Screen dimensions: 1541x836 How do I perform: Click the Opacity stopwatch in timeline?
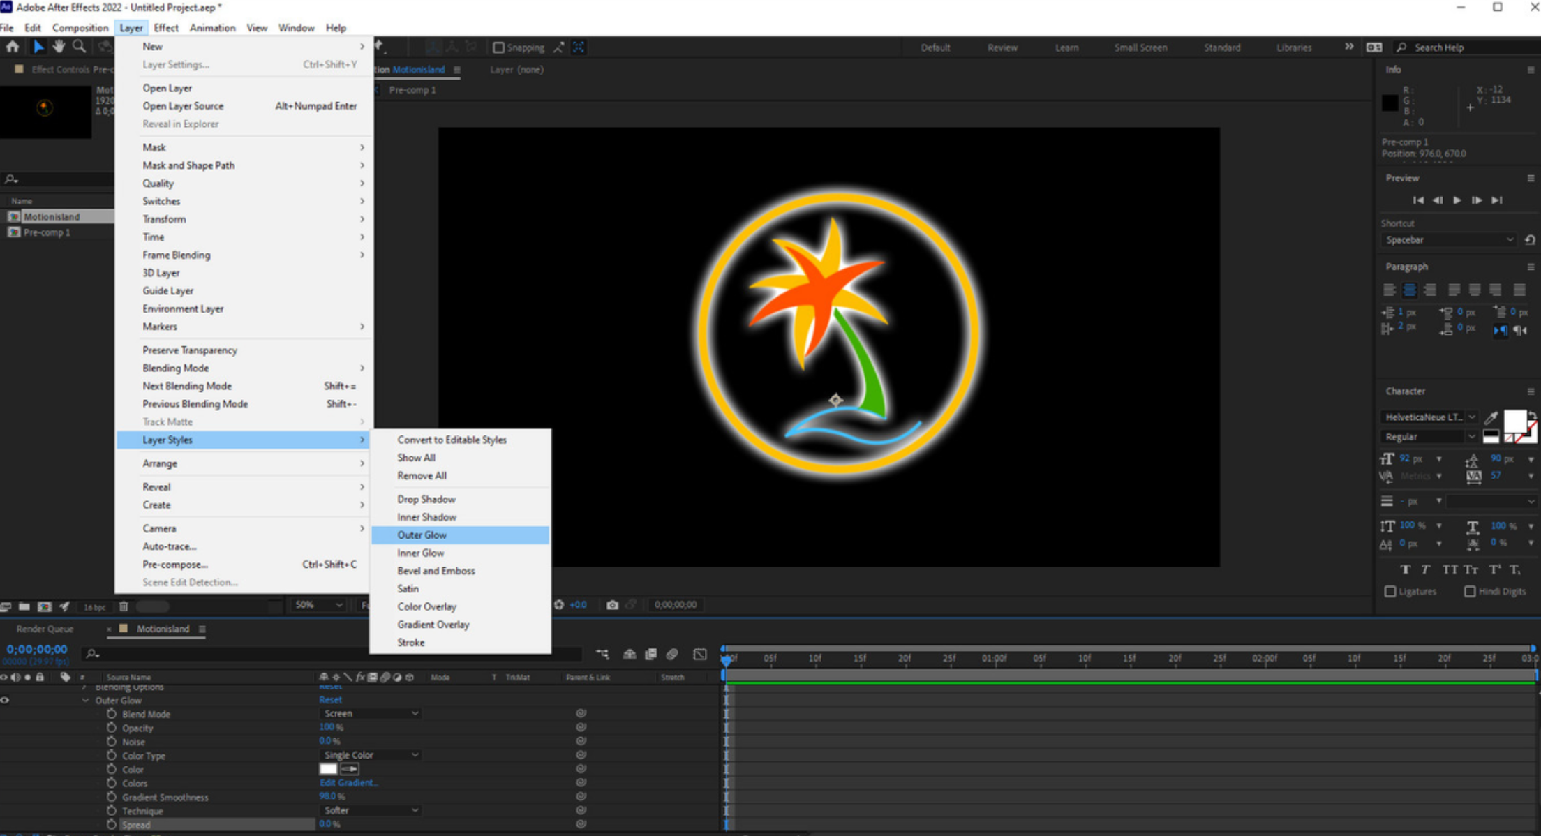tap(112, 727)
